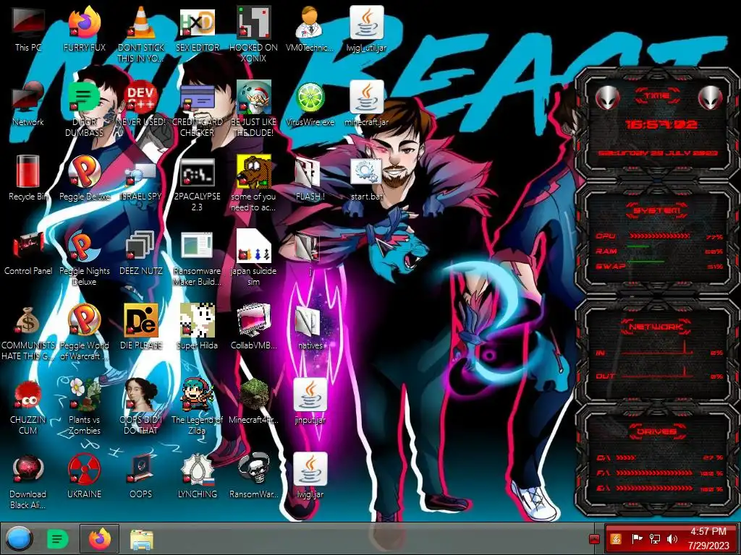Click the left alien head logo in widget

(x=607, y=98)
